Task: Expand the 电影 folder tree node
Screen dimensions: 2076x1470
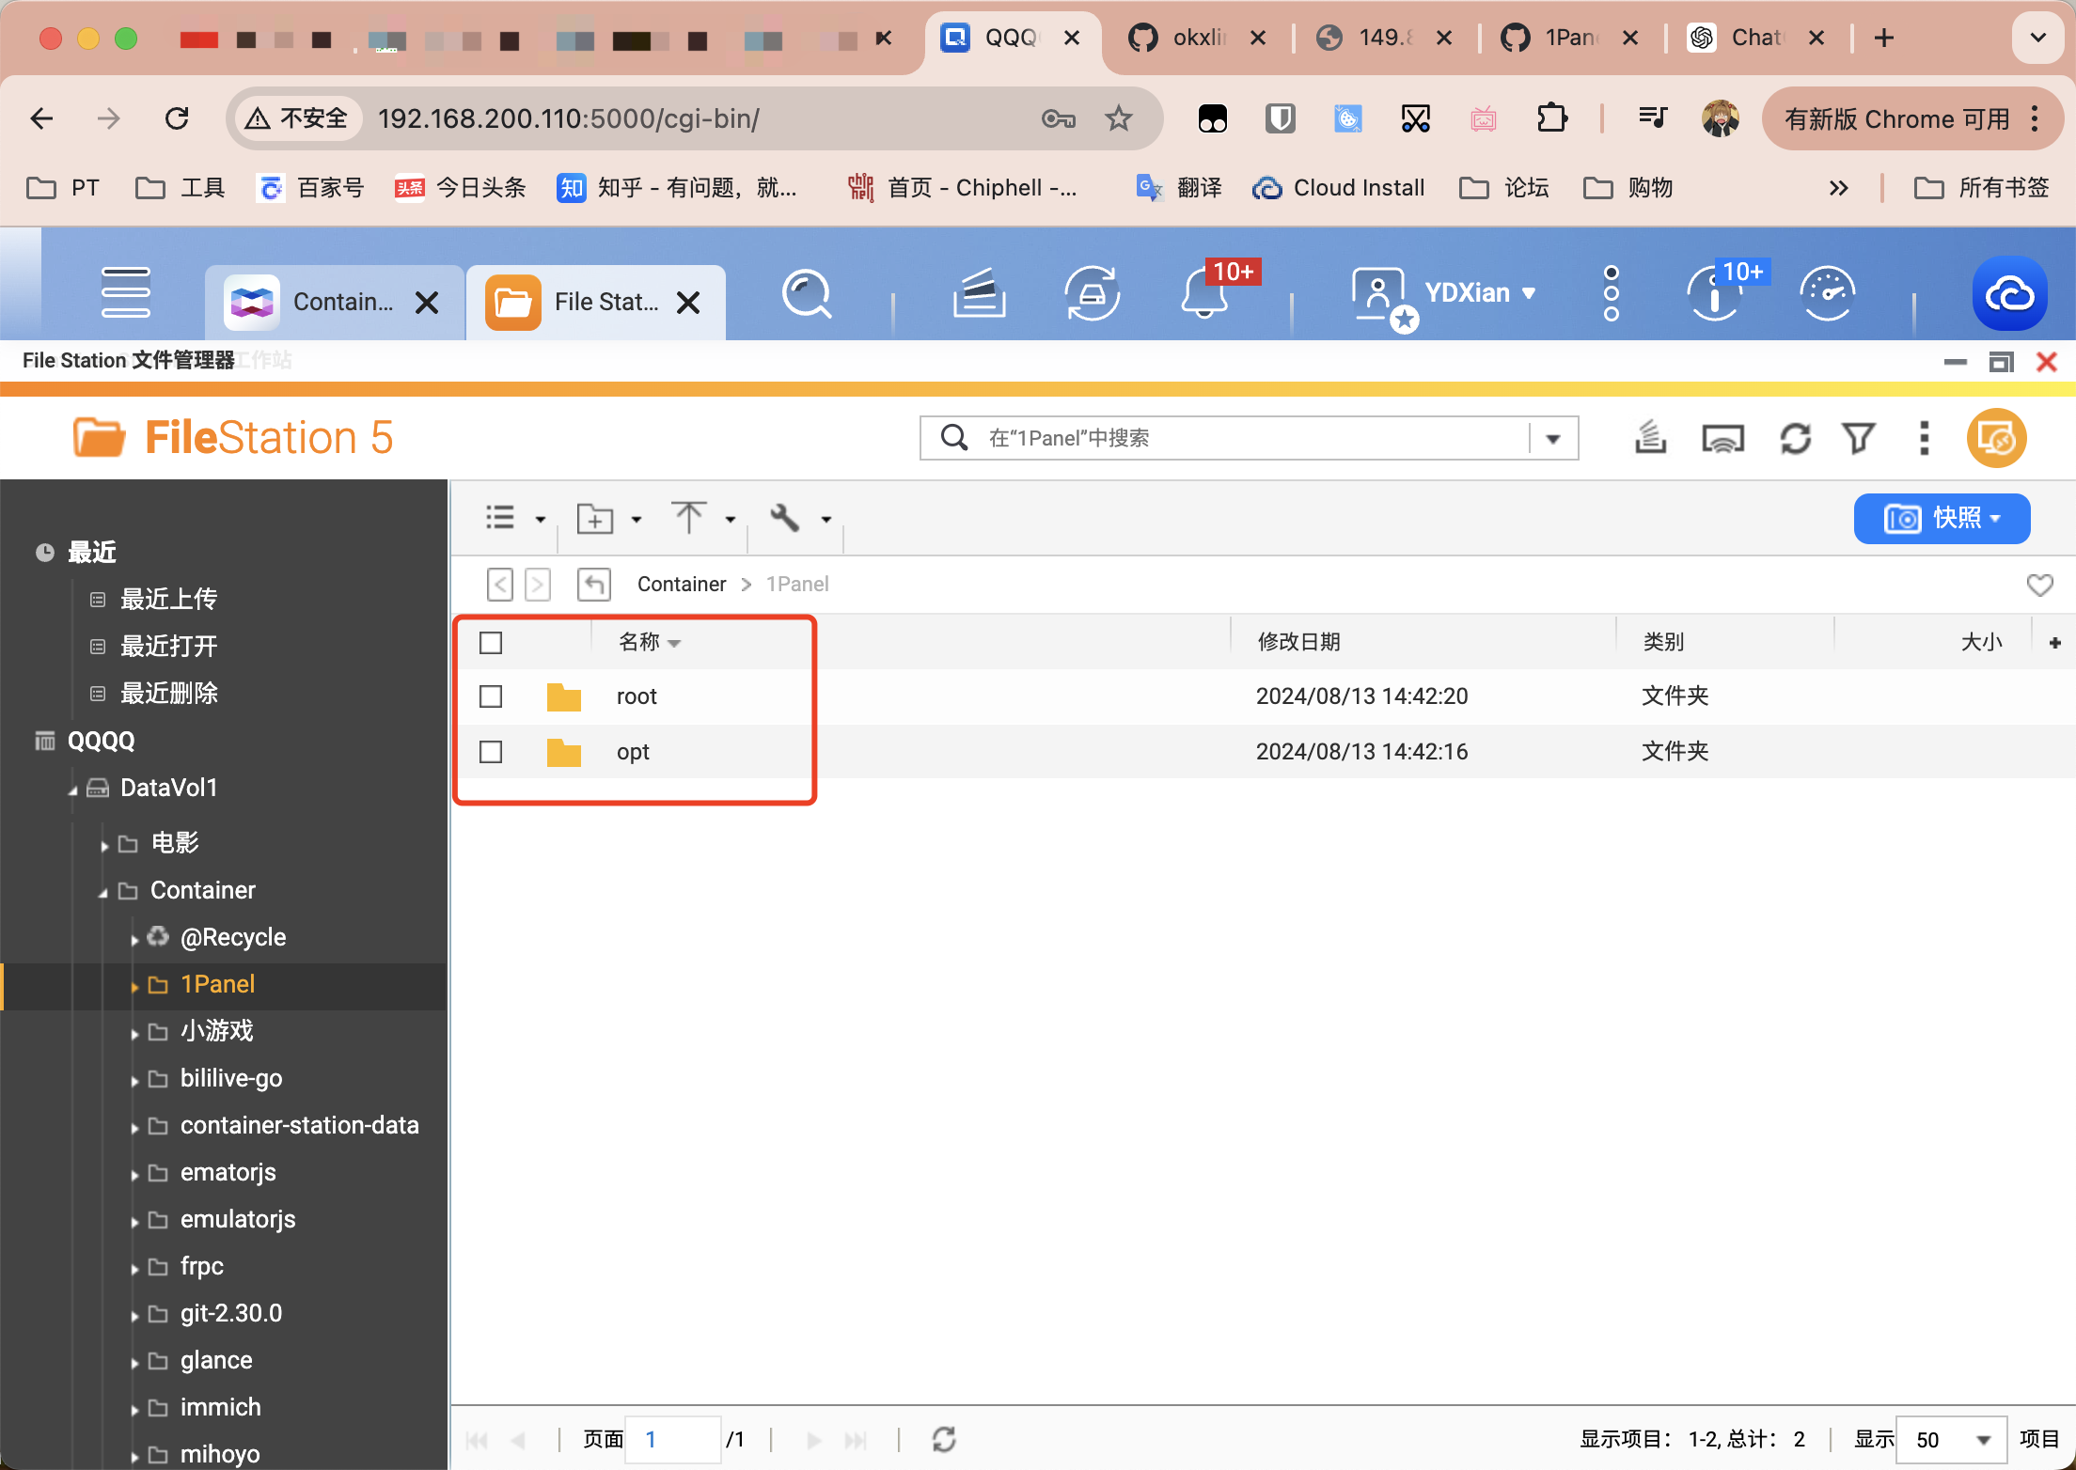Action: click(x=104, y=845)
